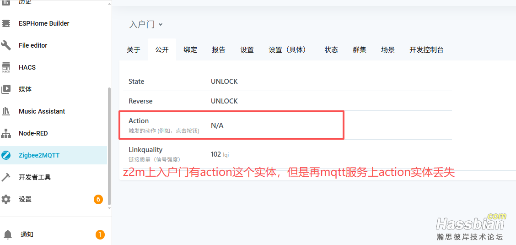Click the Reverse row label
Screen dimensions: 516x245
click(x=140, y=101)
